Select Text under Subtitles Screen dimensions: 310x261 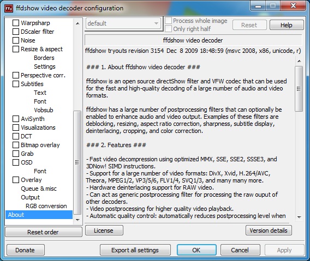[40, 93]
